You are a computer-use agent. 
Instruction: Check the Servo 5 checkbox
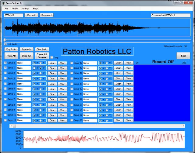pyautogui.click(x=5, y=89)
